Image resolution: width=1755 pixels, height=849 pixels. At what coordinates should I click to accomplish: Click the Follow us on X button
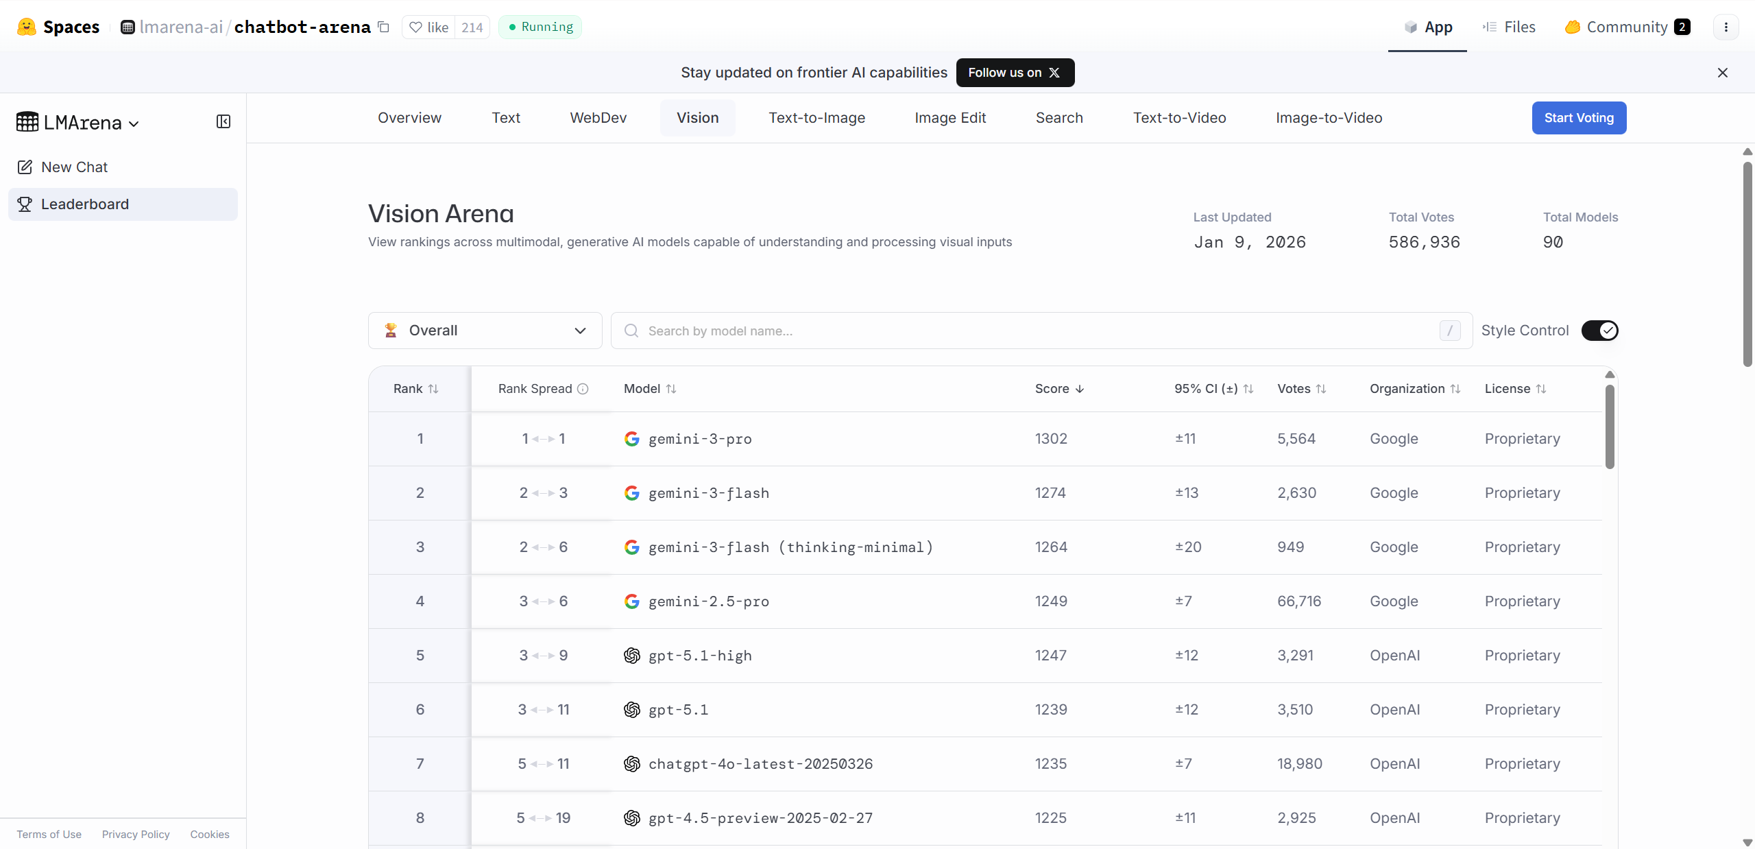point(1015,73)
